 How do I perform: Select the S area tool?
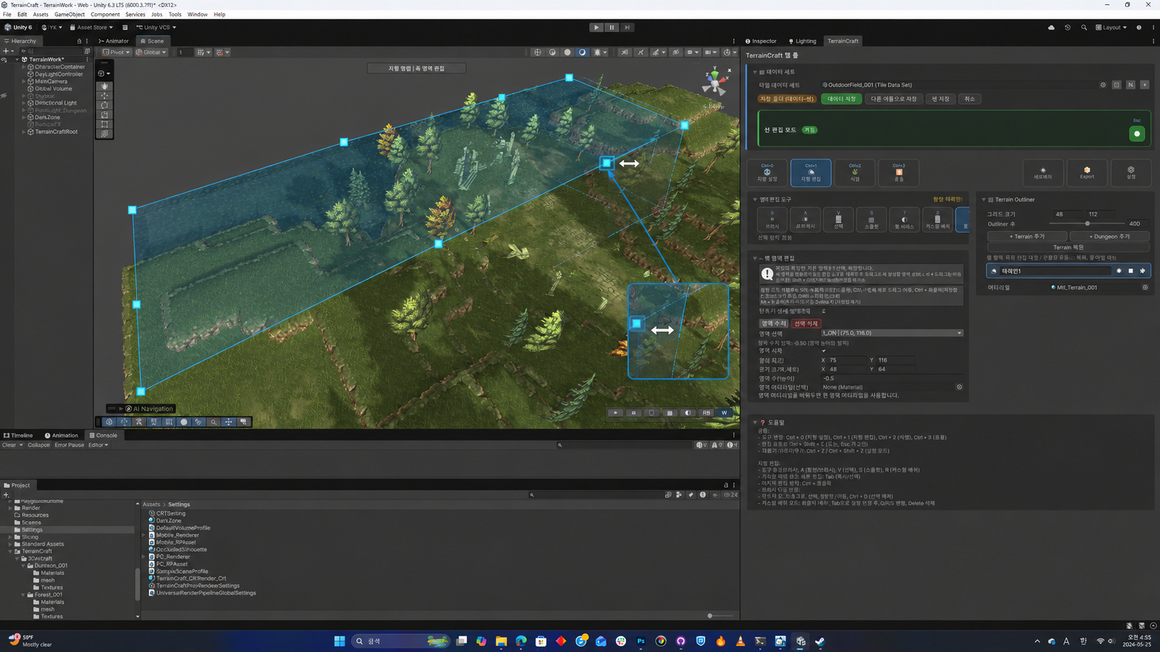coord(871,220)
